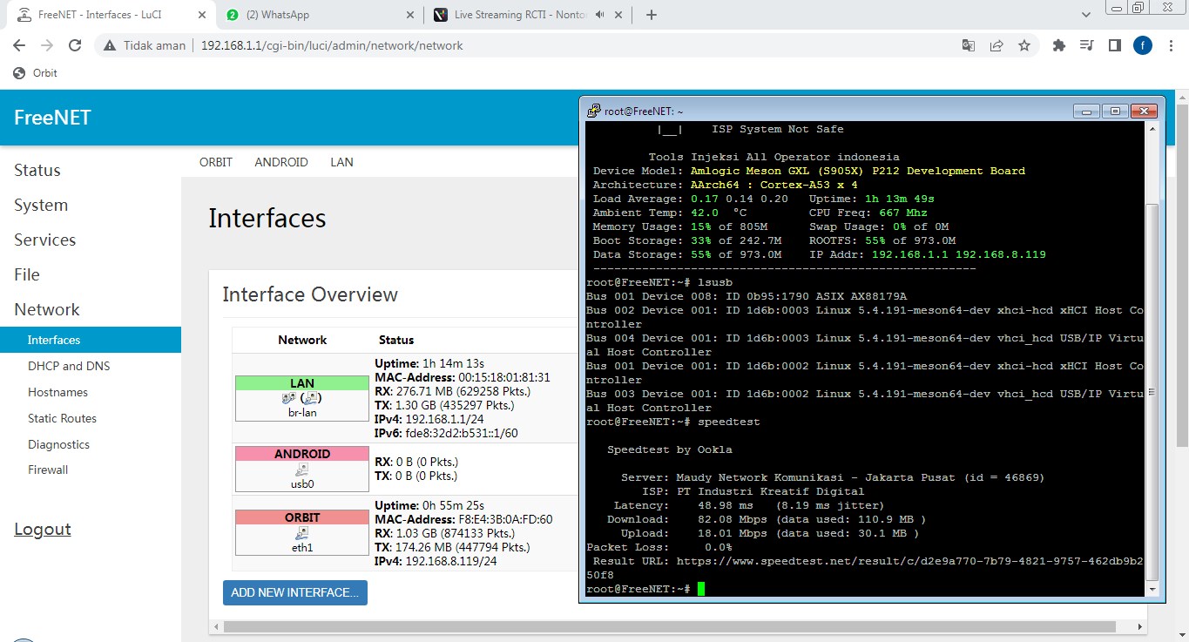
Task: Switch to Live Streaming RCTI tab
Action: (x=530, y=15)
